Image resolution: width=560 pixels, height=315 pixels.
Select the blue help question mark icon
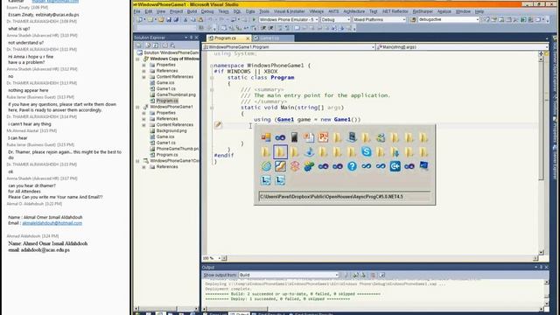click(352, 166)
